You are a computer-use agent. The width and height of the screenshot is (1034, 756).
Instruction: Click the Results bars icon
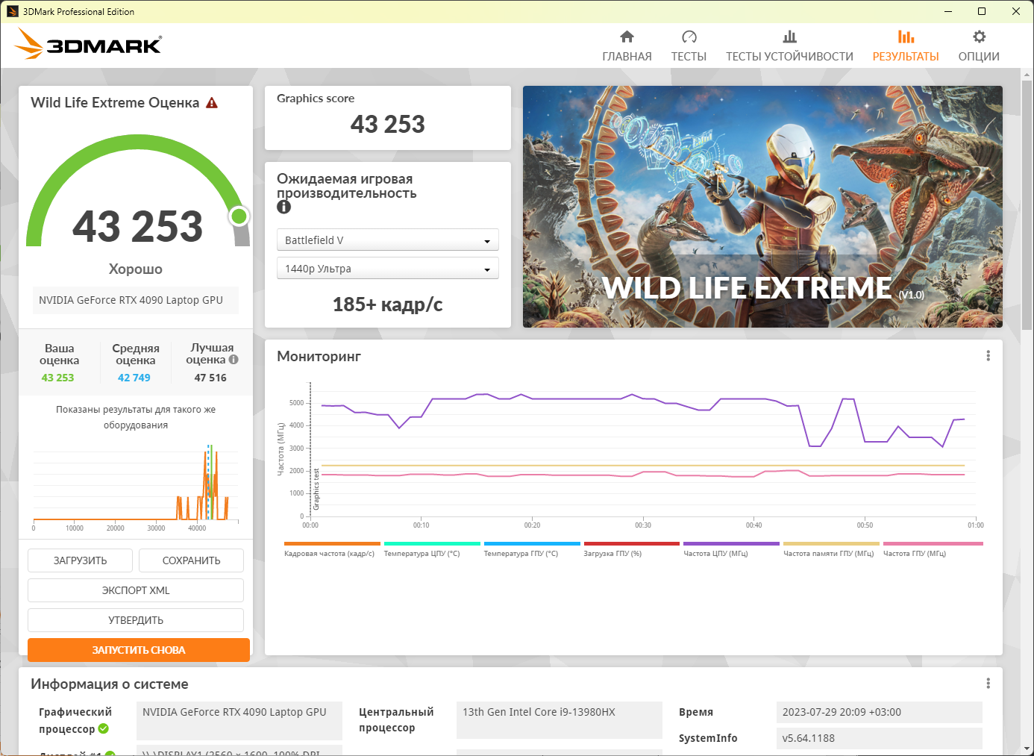point(906,37)
